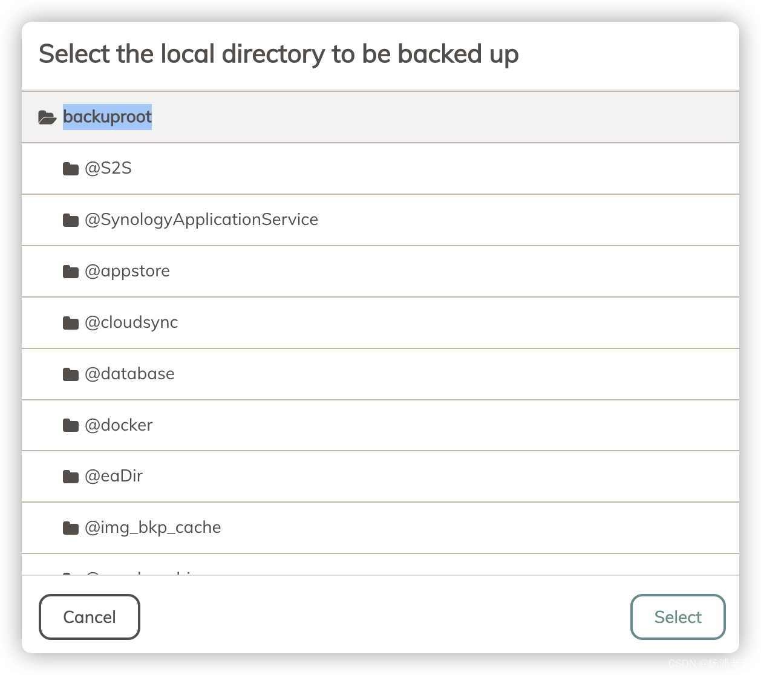This screenshot has width=761, height=675.
Task: Confirm with the Select button
Action: (x=678, y=617)
